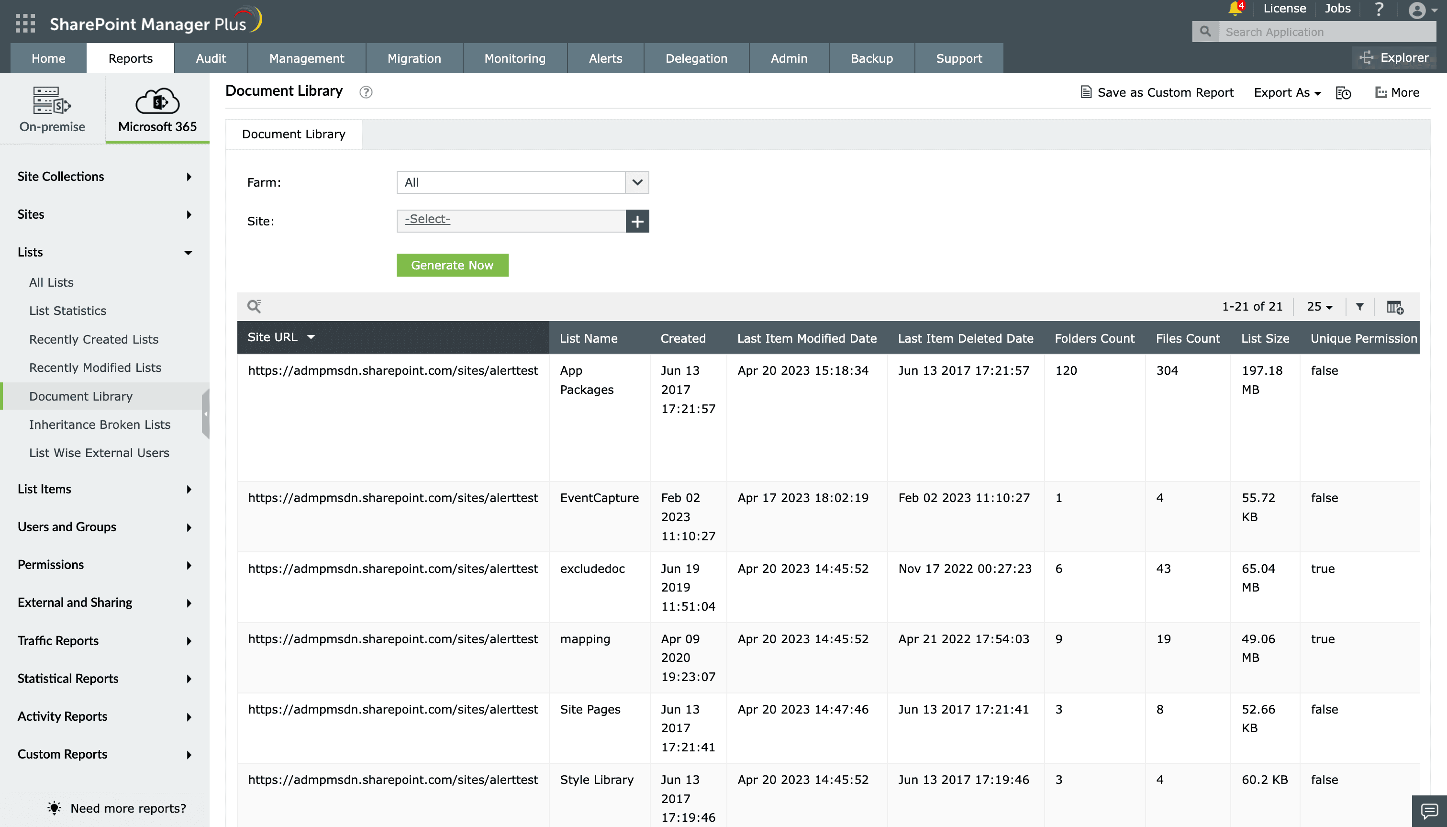Open the Delegation tab

(x=696, y=58)
